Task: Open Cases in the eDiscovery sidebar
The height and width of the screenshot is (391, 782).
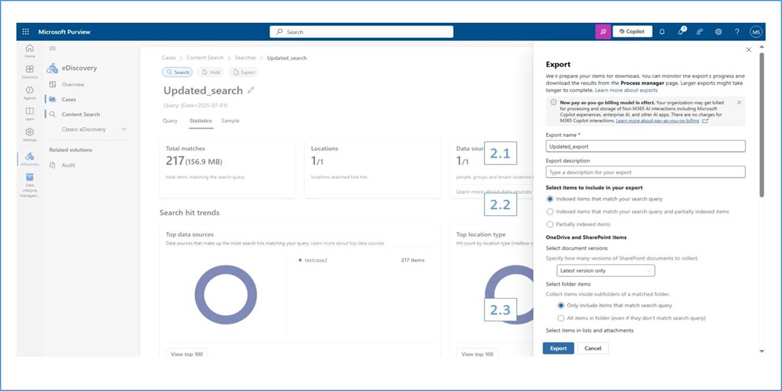Action: tap(69, 99)
